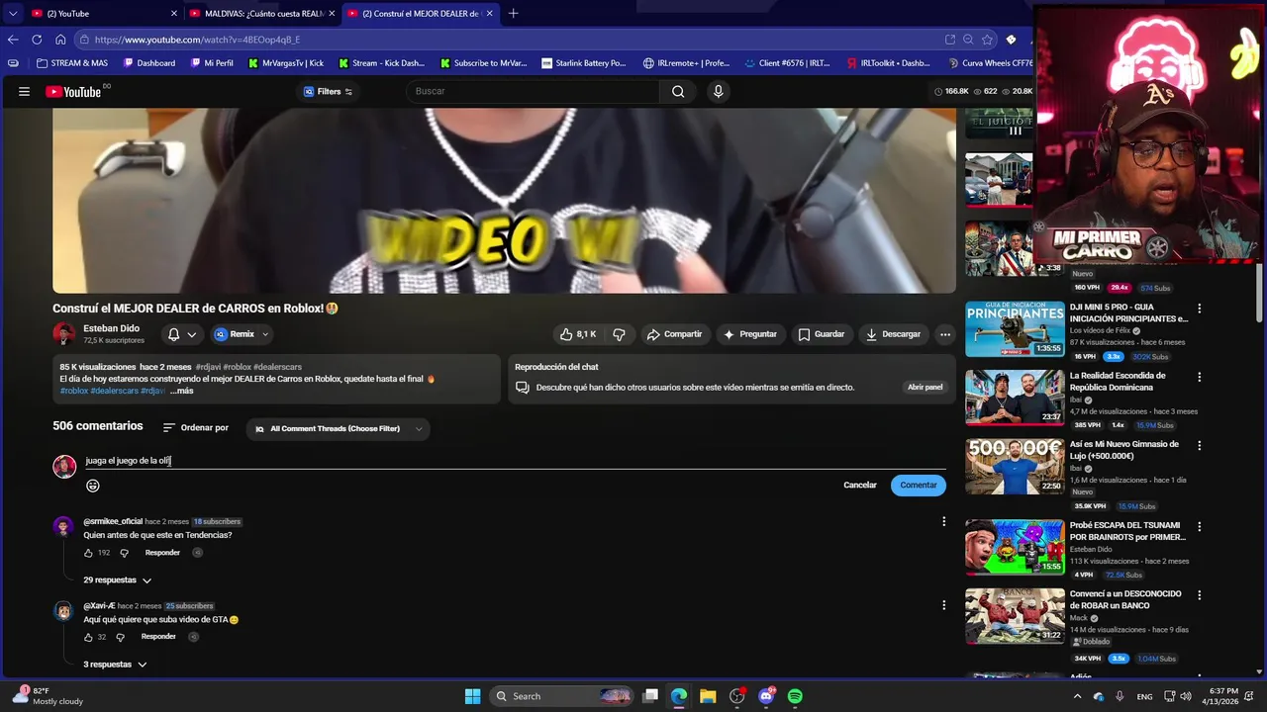Like the comment by @srmikee_oficial
Screen dimensions: 1267x712
[88, 553]
